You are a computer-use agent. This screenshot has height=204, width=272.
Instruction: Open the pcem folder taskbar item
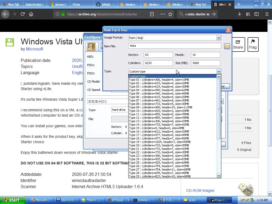click(194, 200)
